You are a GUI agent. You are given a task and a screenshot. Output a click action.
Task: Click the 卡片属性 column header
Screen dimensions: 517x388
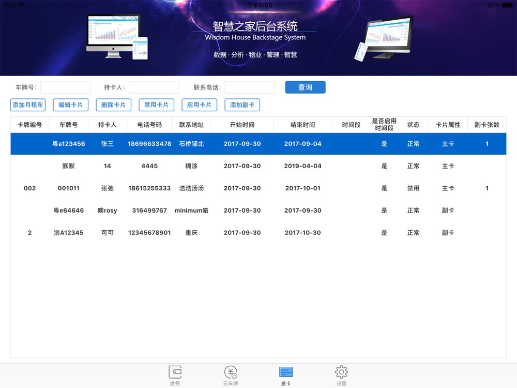(x=448, y=125)
